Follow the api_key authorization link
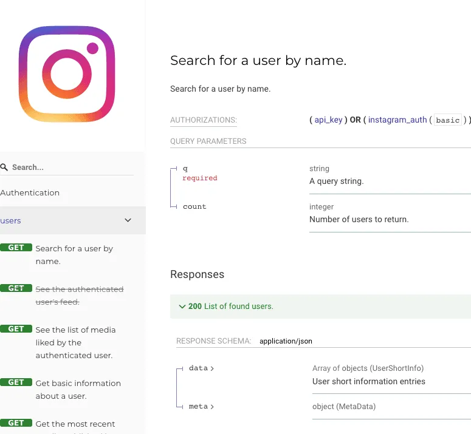This screenshot has width=471, height=434. coord(328,120)
